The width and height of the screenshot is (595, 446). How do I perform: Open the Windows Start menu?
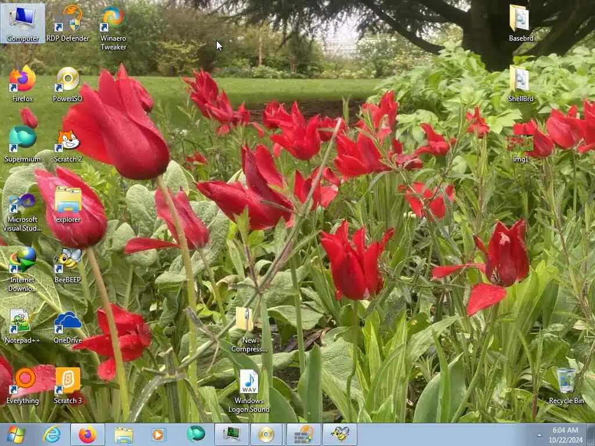tap(16, 434)
